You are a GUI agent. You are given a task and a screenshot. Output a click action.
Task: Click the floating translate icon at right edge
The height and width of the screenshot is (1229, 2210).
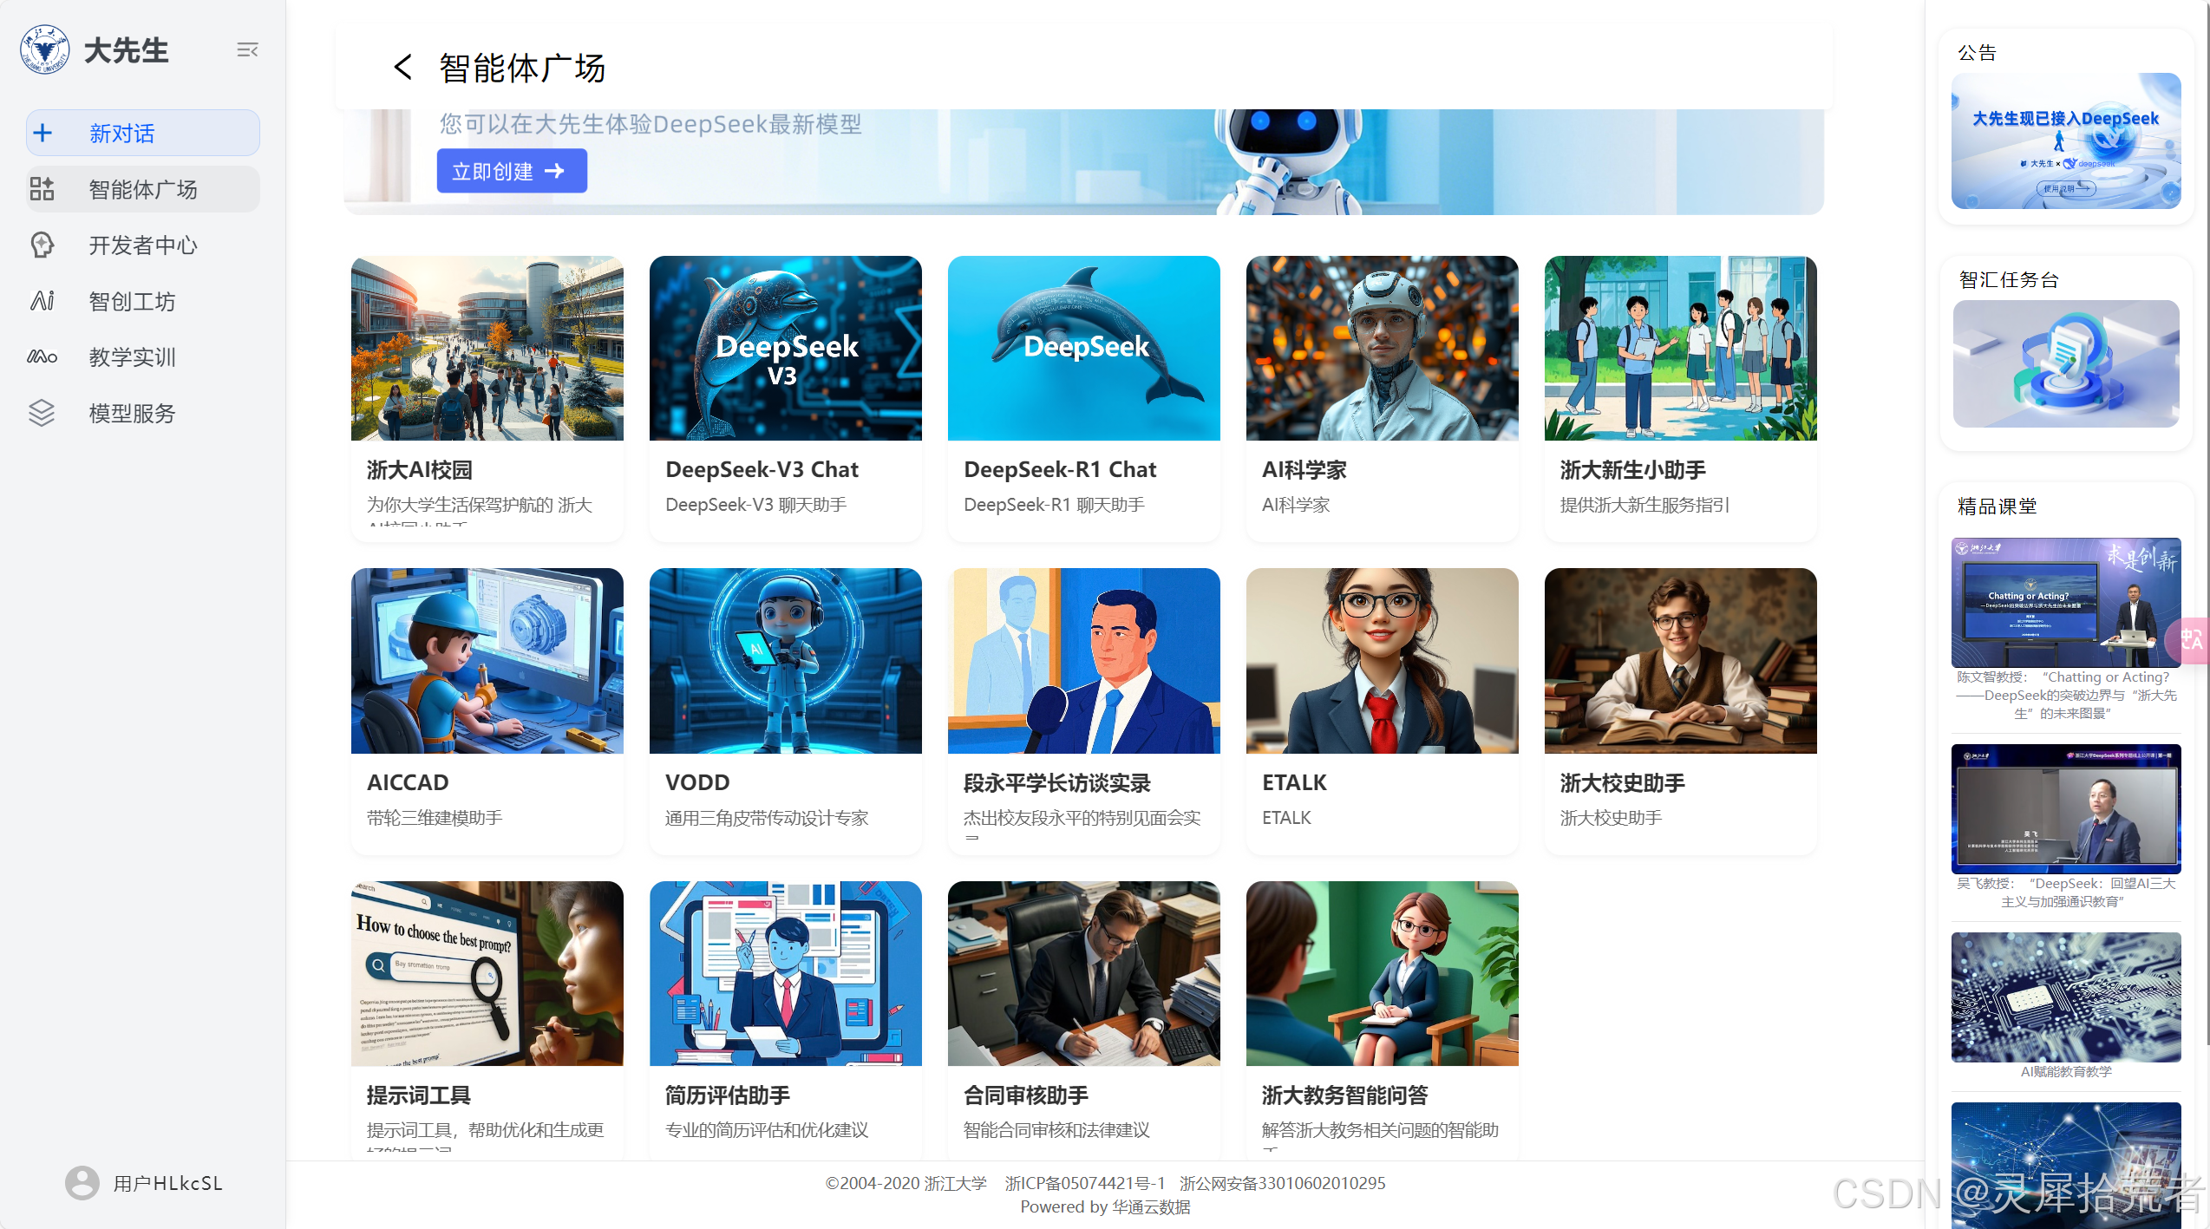pyautogui.click(x=2192, y=640)
